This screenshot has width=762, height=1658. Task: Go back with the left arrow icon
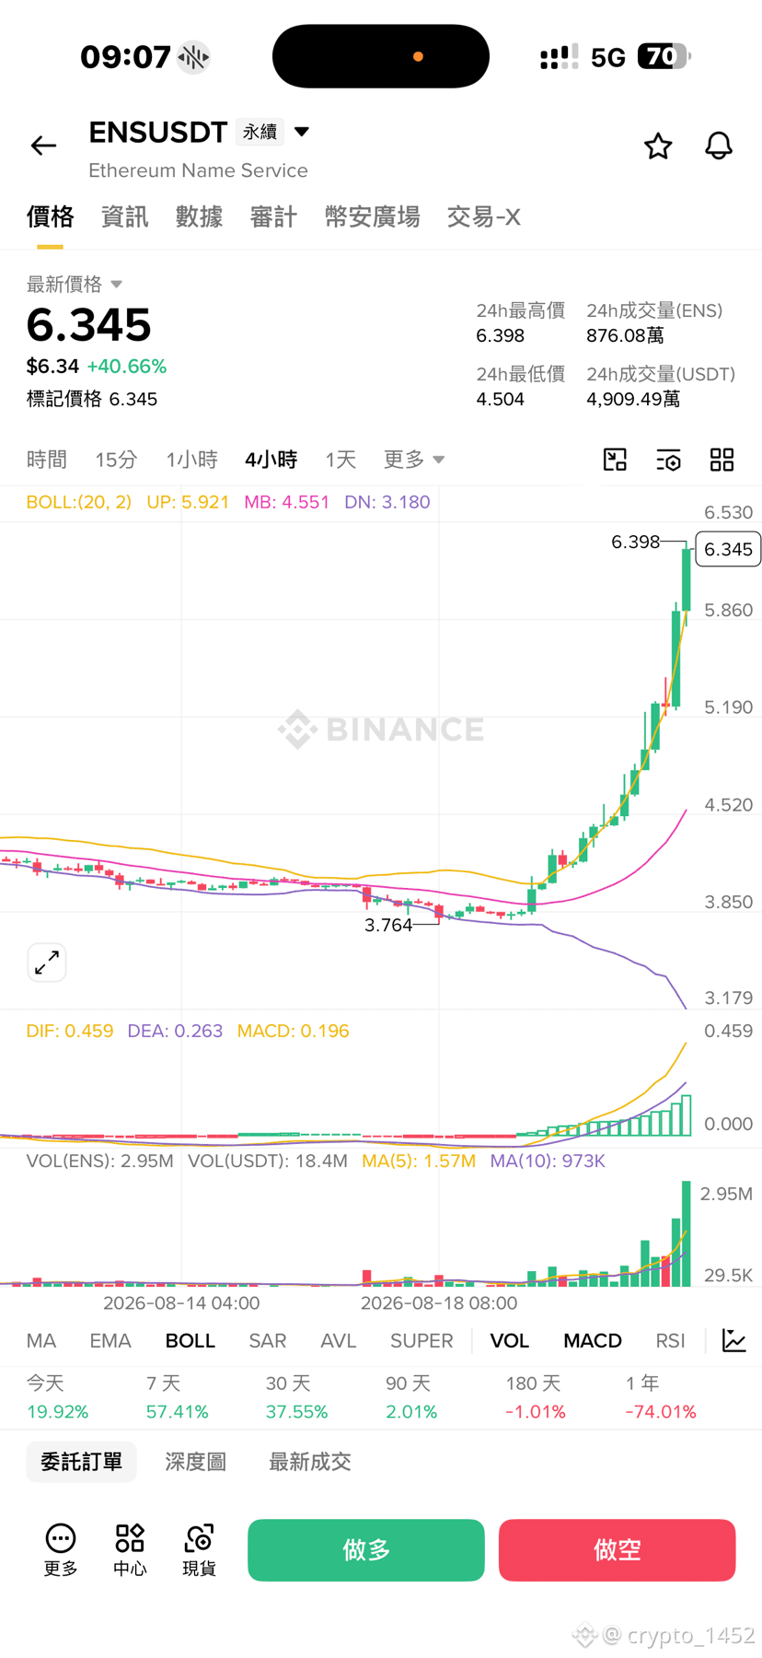click(x=43, y=146)
